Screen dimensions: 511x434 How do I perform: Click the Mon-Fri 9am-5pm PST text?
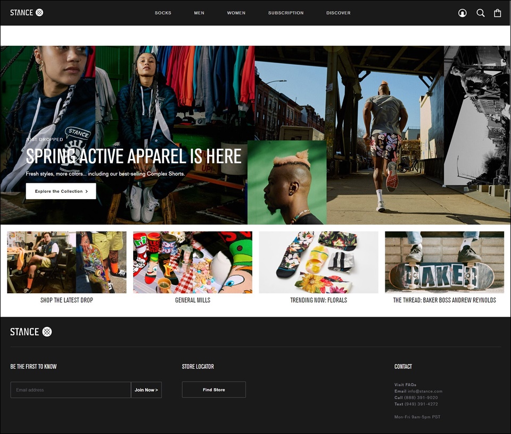click(417, 417)
